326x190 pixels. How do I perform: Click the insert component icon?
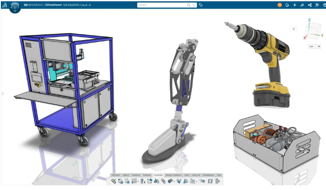point(120,181)
